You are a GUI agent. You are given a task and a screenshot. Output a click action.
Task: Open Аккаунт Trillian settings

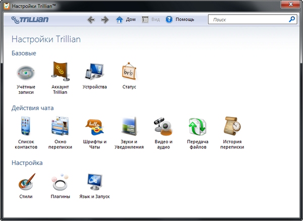coord(60,72)
